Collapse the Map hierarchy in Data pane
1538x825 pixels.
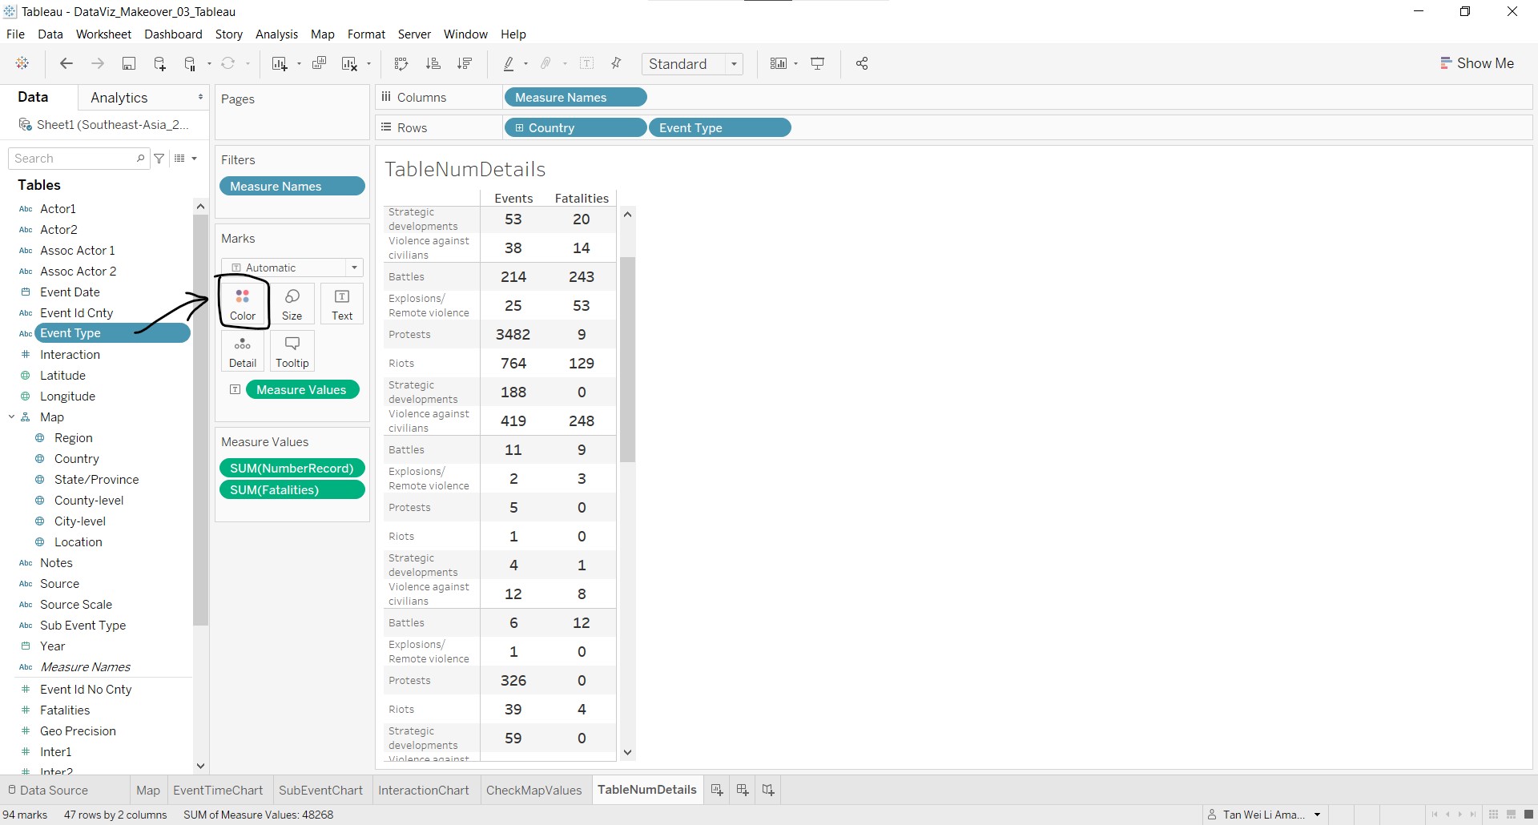[x=12, y=417]
